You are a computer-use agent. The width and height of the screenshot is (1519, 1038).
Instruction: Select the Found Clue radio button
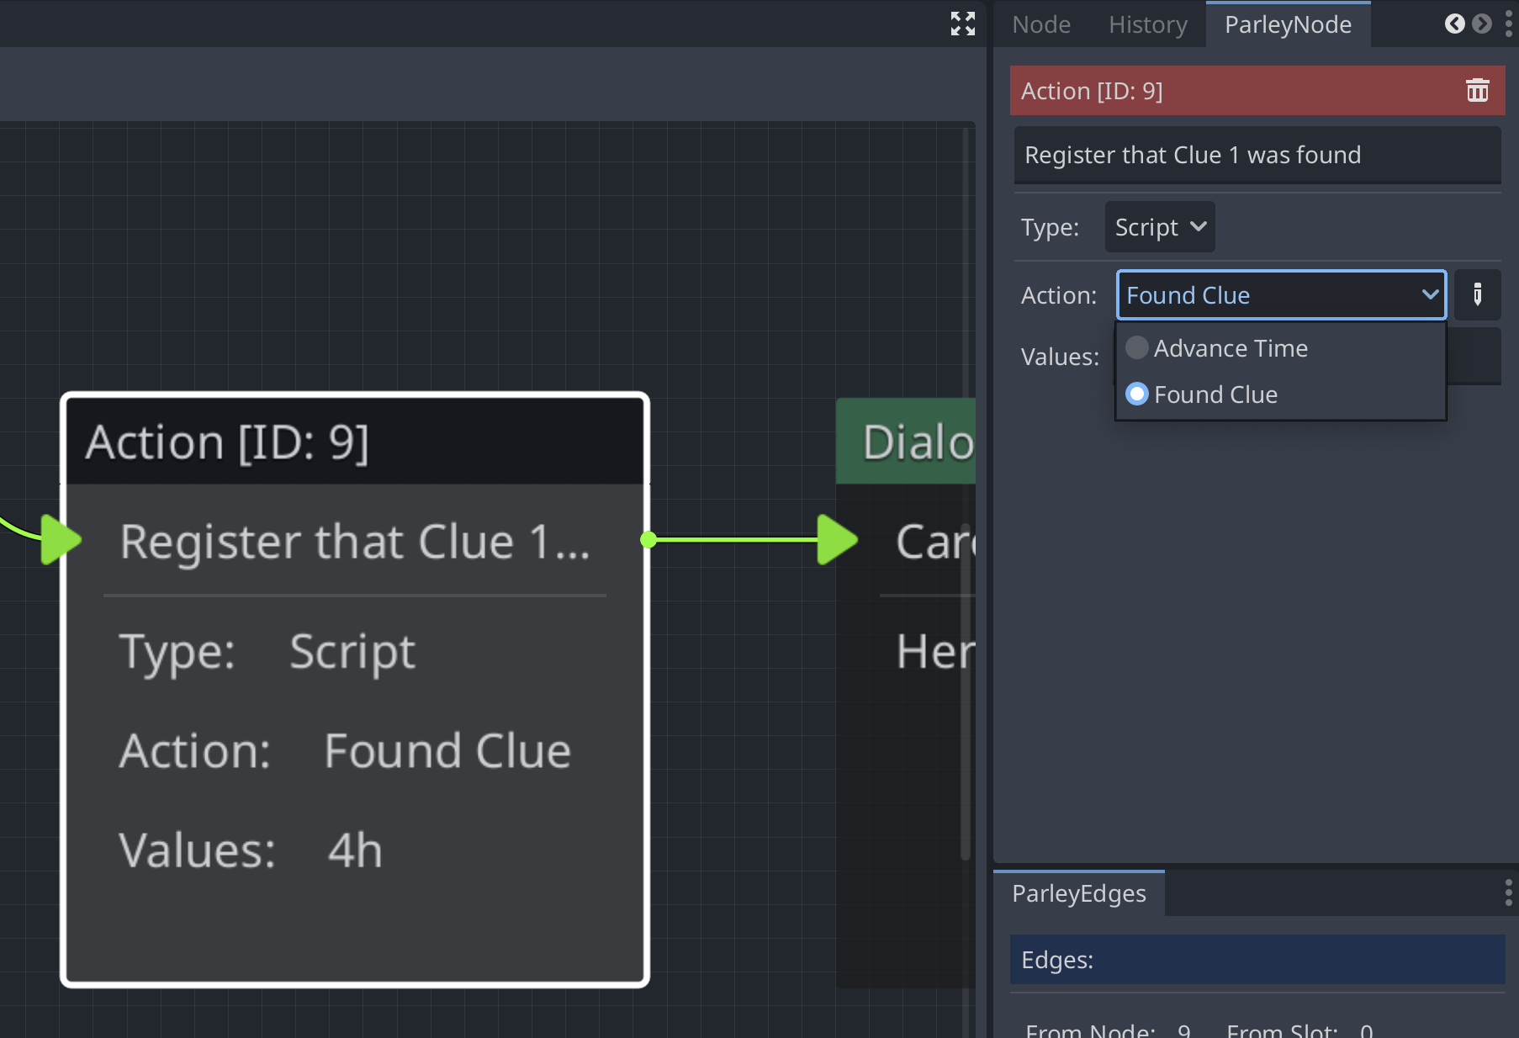point(1137,394)
